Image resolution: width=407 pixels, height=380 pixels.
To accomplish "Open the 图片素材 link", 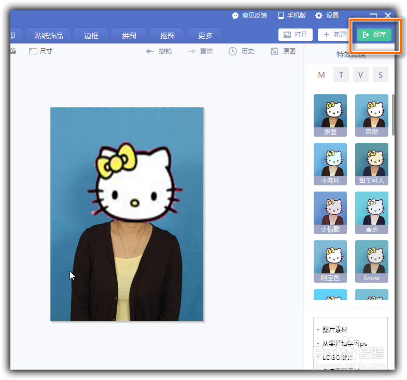I will coord(334,330).
